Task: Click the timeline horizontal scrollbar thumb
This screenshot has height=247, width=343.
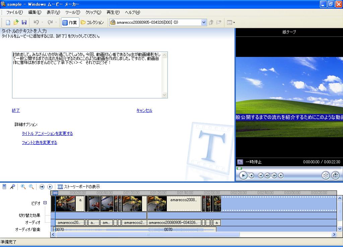Action: coord(148,235)
